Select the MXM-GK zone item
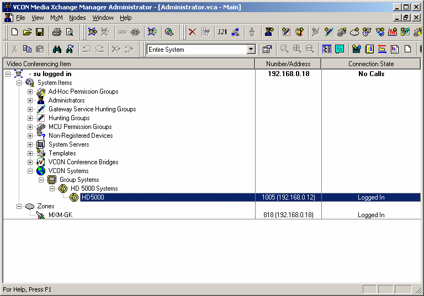The image size is (424, 296). coord(61,215)
